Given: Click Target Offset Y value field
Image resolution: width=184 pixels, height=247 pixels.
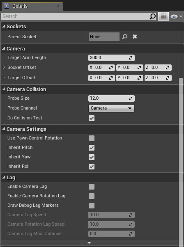Looking at the screenshot, I should point(130,78).
